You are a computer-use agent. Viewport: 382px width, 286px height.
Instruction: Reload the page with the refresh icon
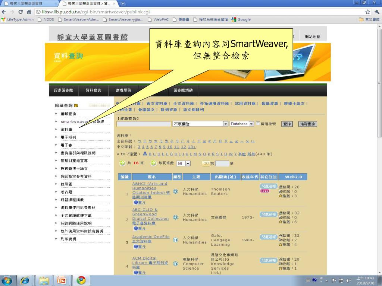[x=21, y=12]
